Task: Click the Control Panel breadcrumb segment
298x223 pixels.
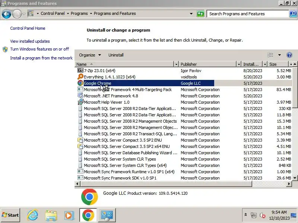Action: click(x=53, y=13)
